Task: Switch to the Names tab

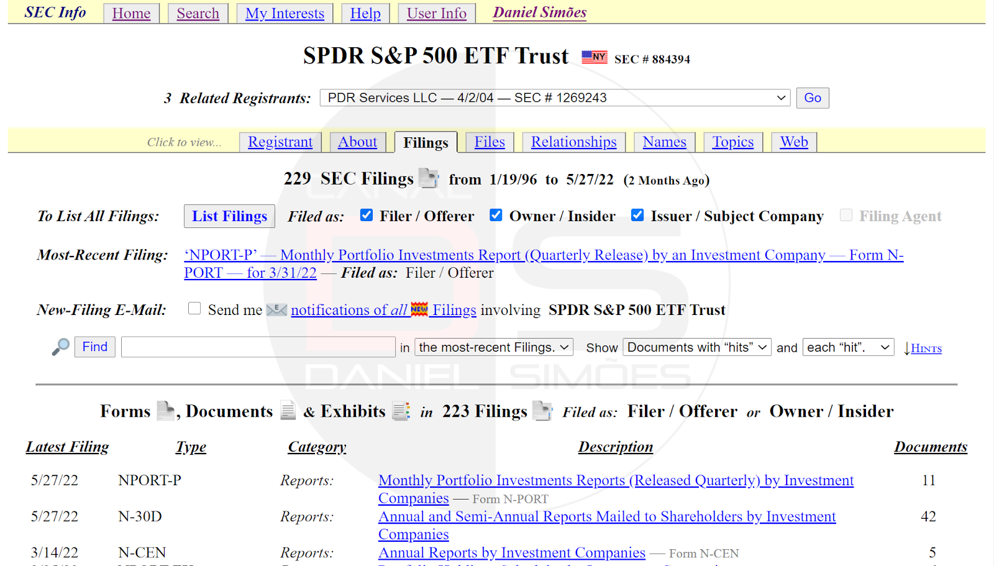Action: pyautogui.click(x=664, y=142)
